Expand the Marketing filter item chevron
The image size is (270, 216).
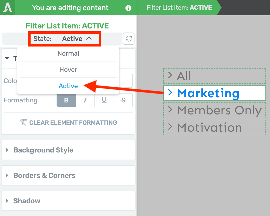[x=170, y=93]
